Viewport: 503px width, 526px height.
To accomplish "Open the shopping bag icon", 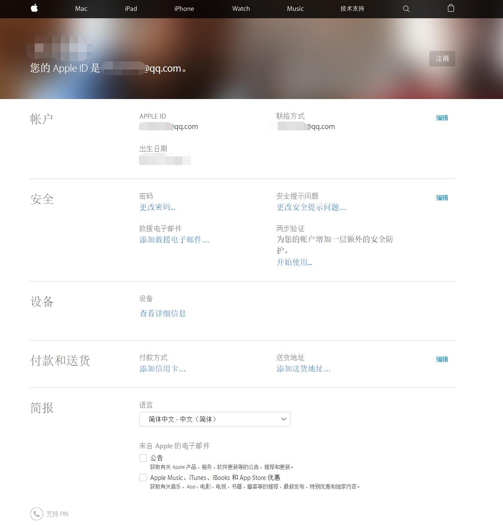I will coord(450,8).
